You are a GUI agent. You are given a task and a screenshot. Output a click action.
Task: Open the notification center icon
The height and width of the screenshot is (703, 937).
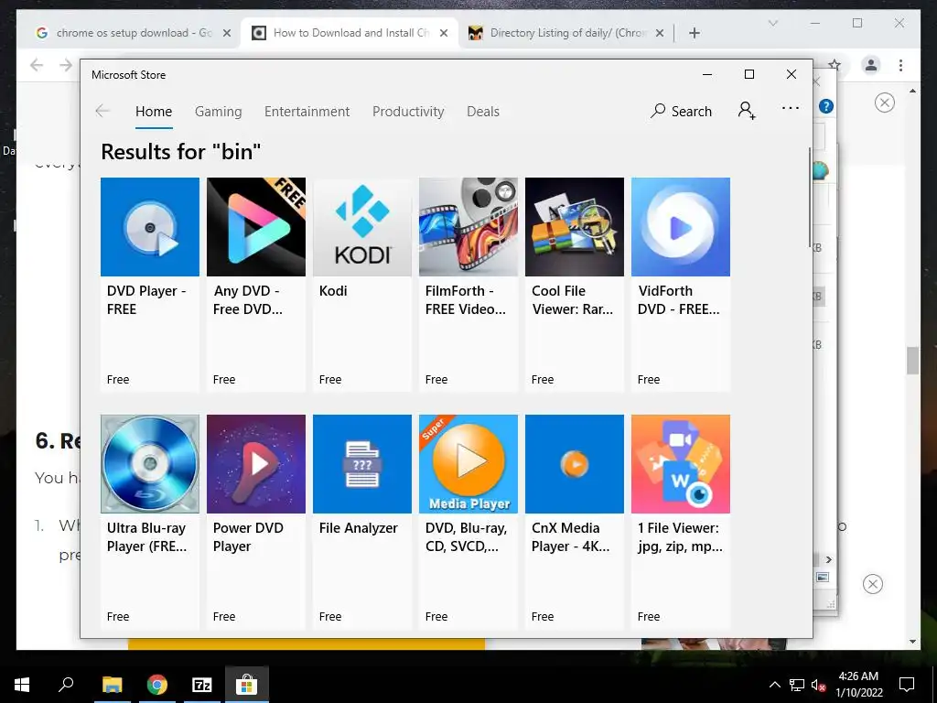tap(907, 685)
